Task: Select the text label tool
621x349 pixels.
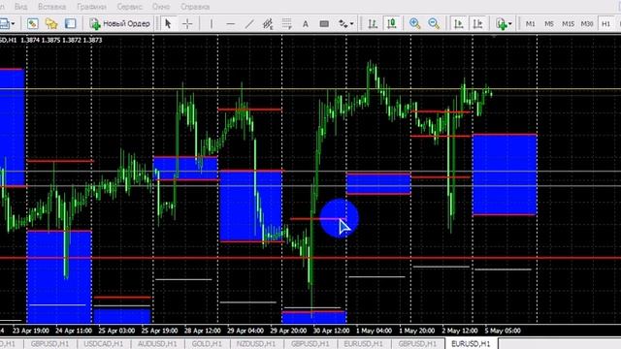Action: click(x=324, y=23)
